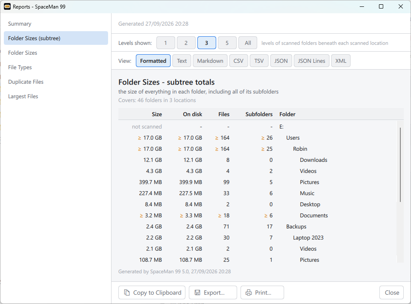Set levels shown to 1
The width and height of the screenshot is (411, 304).
[x=166, y=43]
